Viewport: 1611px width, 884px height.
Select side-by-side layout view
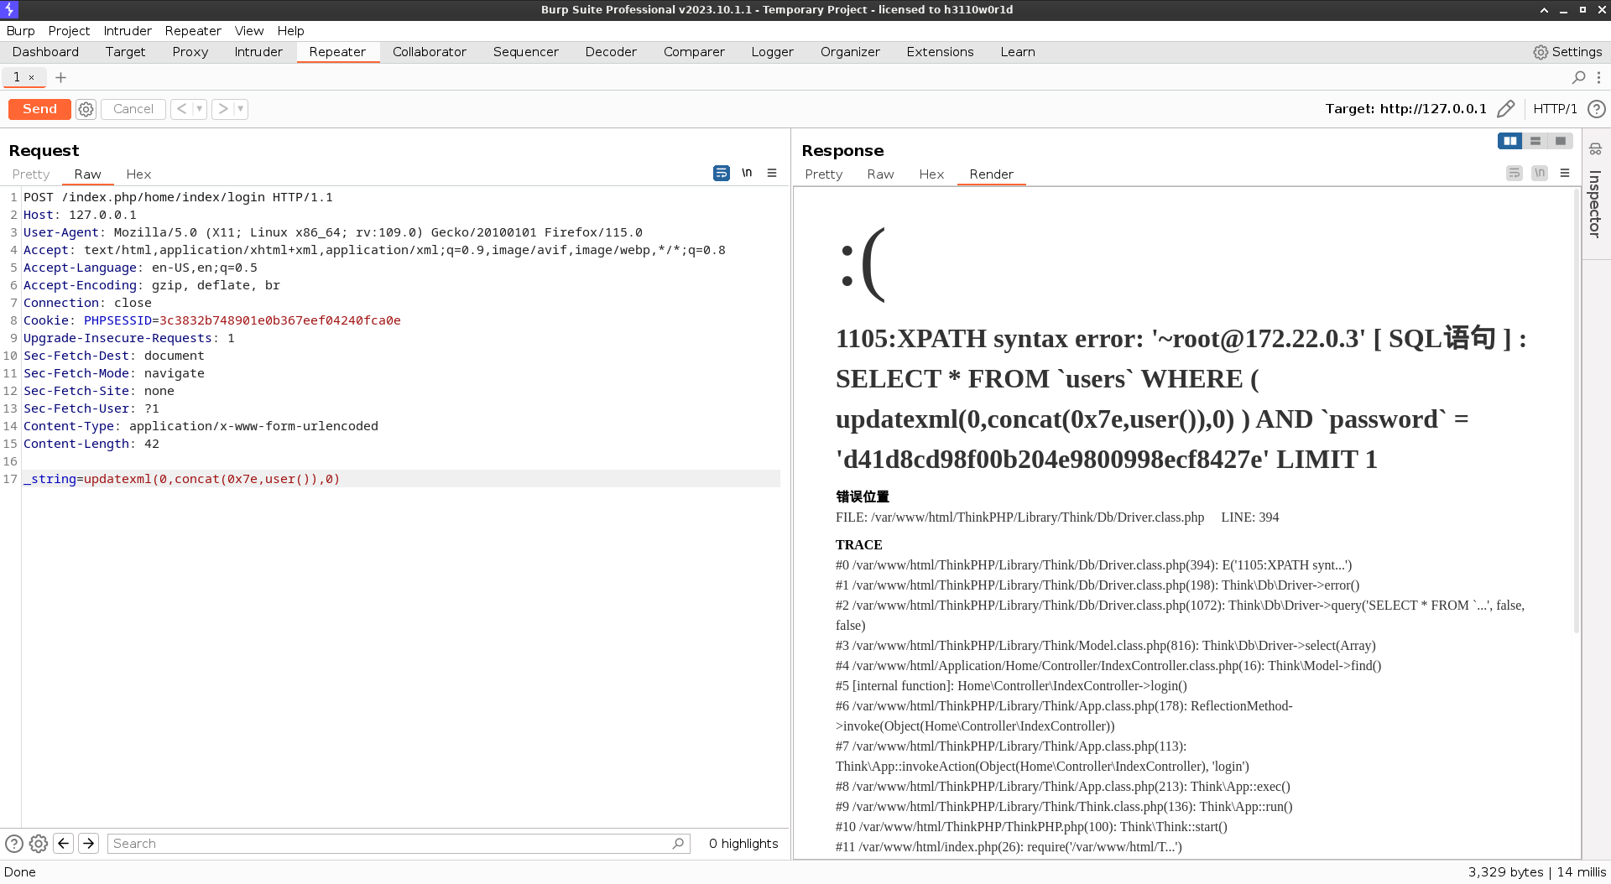(x=1510, y=141)
